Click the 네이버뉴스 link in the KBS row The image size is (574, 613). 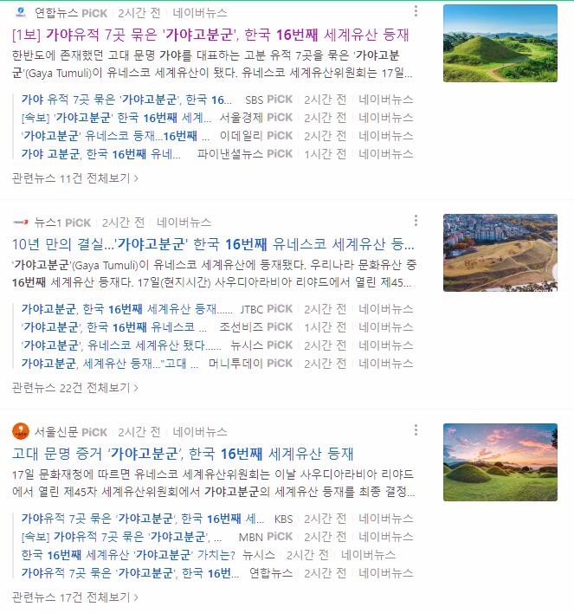click(x=386, y=519)
